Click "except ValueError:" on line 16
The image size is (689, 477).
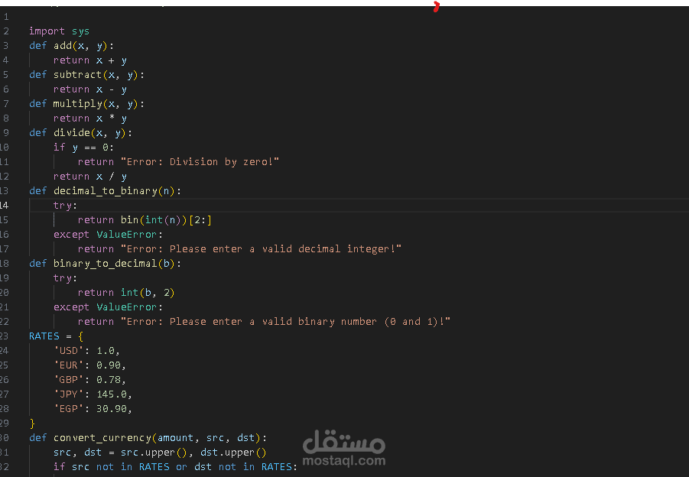click(x=108, y=234)
